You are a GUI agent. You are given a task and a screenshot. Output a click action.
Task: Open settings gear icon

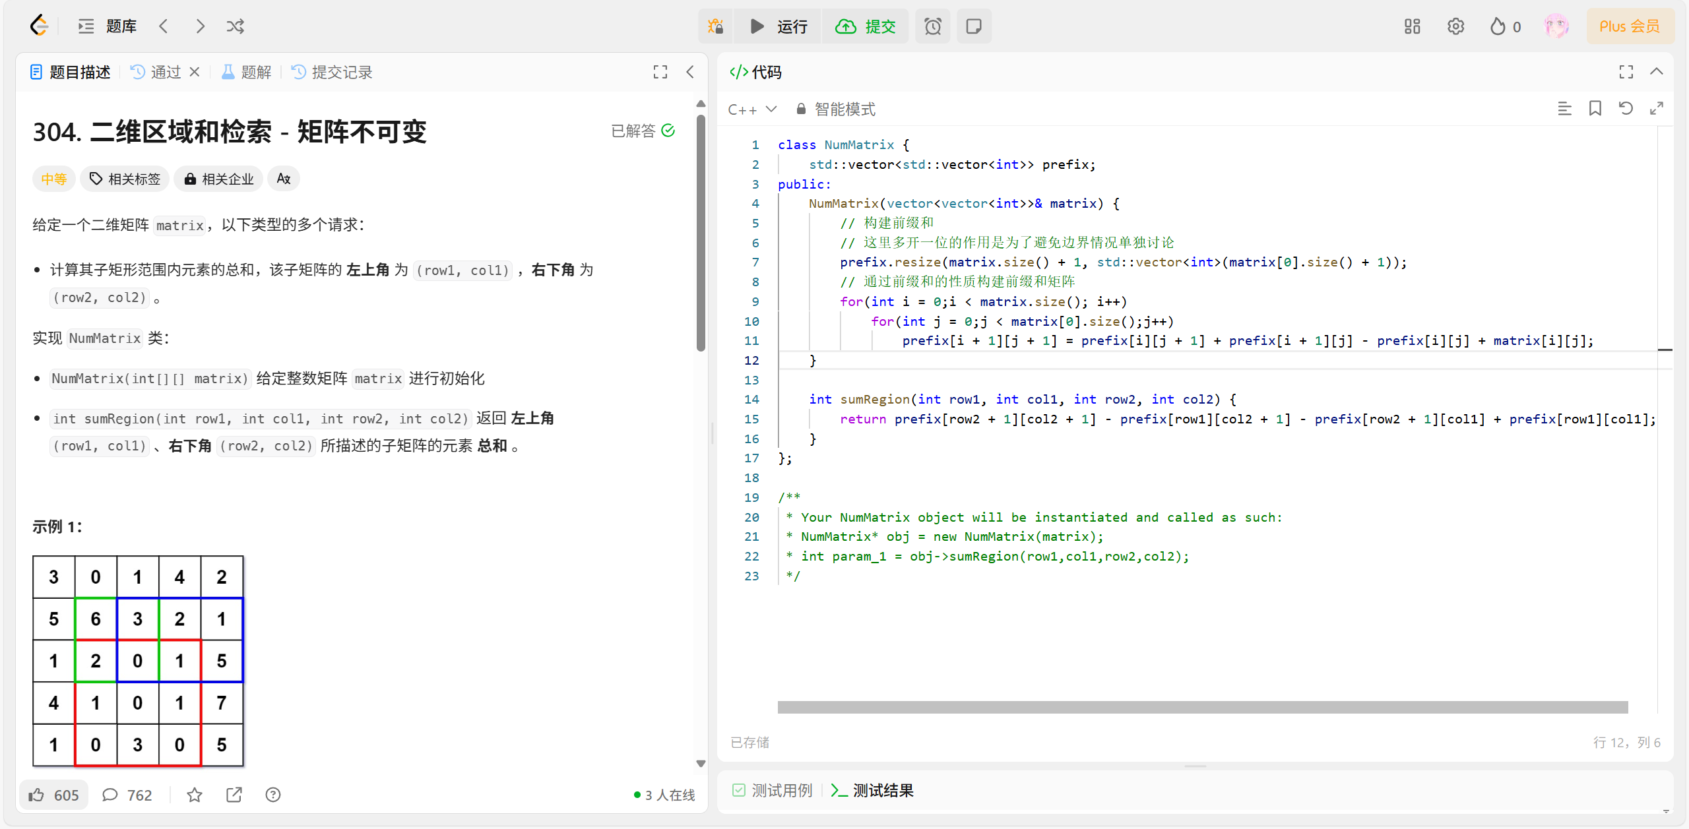(1455, 26)
